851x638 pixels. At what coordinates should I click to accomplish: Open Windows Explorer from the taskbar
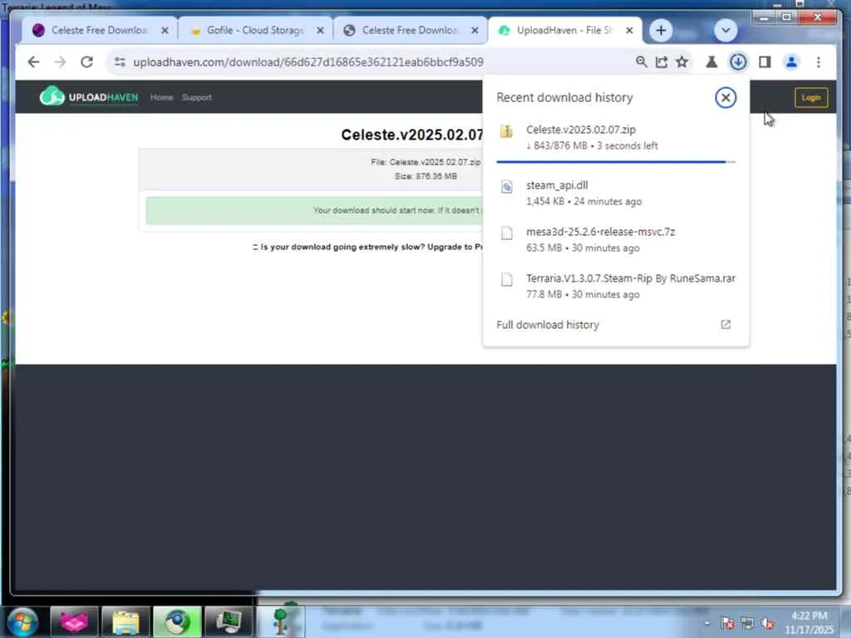pos(125,621)
